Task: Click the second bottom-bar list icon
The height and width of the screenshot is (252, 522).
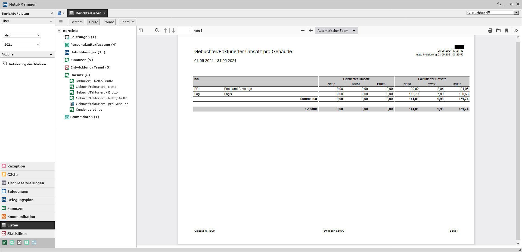Action: pyautogui.click(x=12, y=242)
